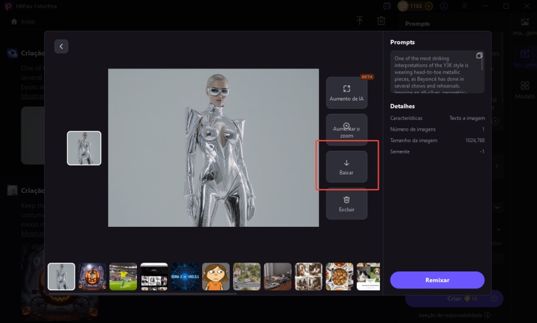Open the hamburger menu in title bar

coord(464,6)
